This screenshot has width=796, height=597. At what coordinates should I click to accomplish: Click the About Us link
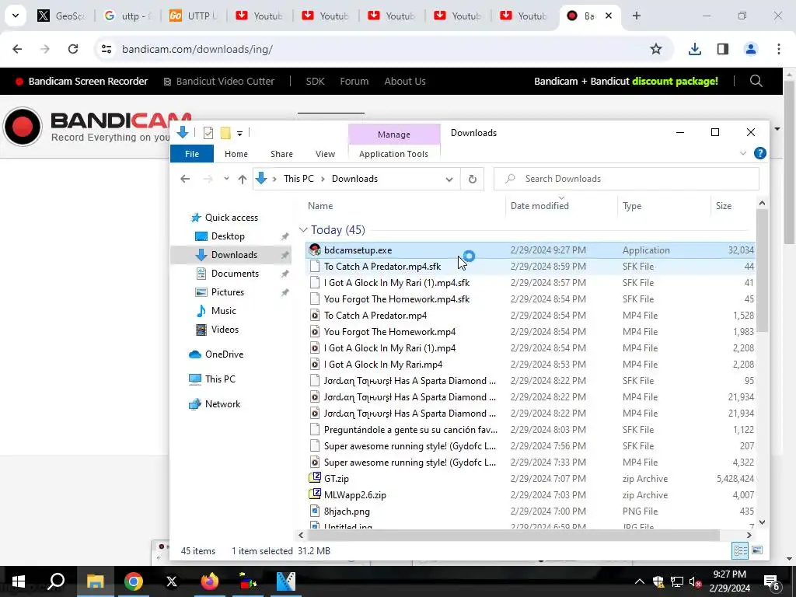(x=404, y=81)
